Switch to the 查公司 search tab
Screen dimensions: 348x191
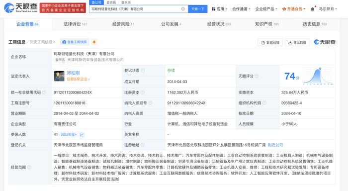click(96, 2)
